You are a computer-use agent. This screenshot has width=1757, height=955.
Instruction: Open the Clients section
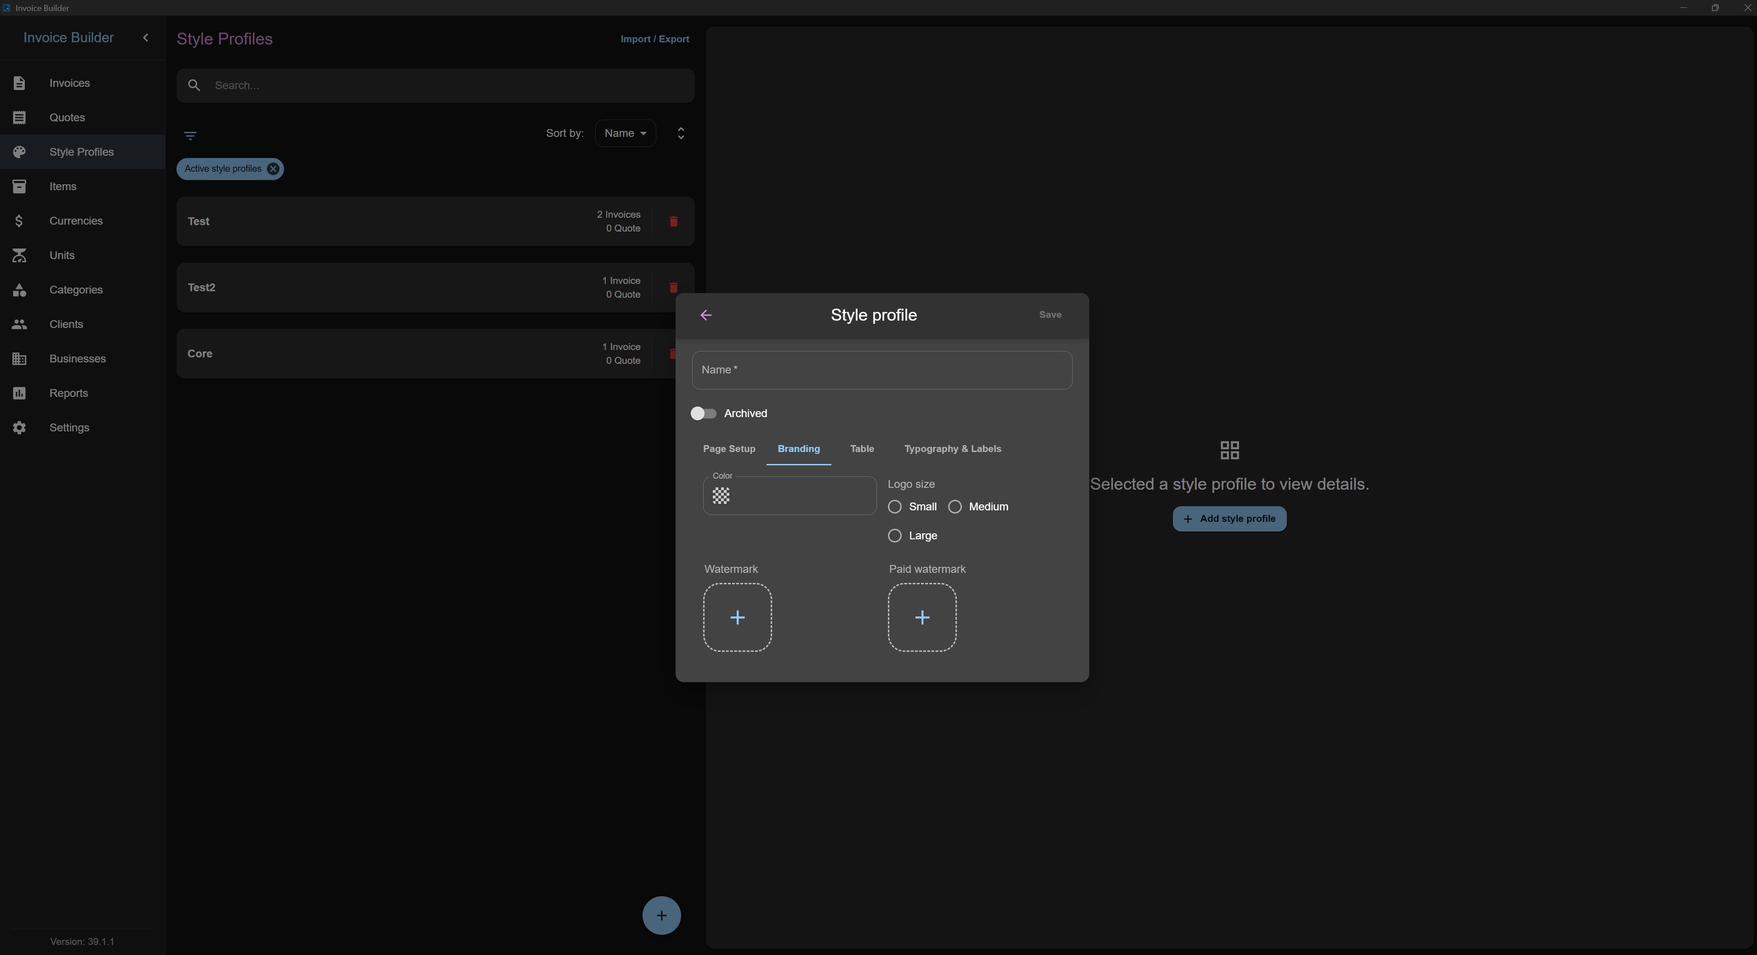(82, 324)
